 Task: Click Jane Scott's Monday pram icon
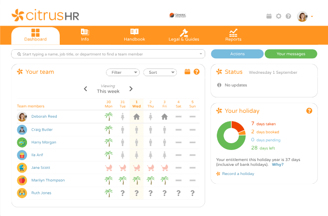(x=108, y=167)
